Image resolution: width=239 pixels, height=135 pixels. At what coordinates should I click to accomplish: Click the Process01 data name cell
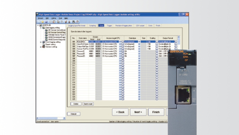[83, 51]
